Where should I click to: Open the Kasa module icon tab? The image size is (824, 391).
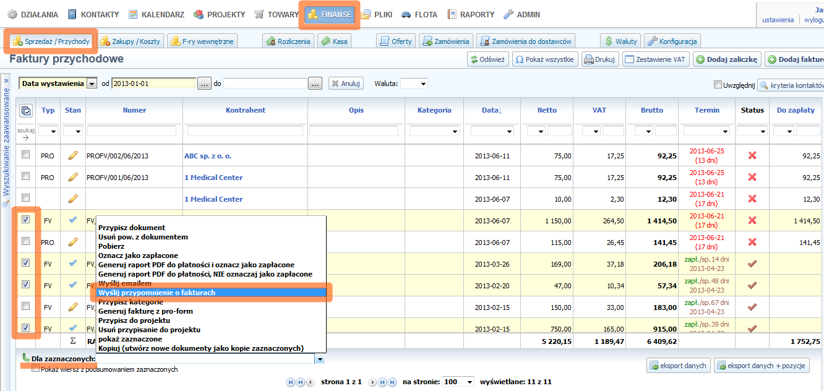[333, 41]
